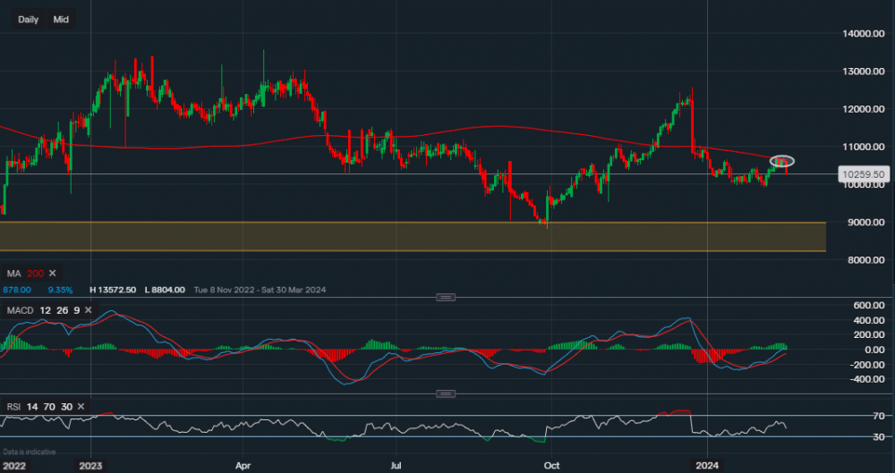Image resolution: width=895 pixels, height=473 pixels.
Task: Open RSI indicator settings label
Action: (13, 407)
